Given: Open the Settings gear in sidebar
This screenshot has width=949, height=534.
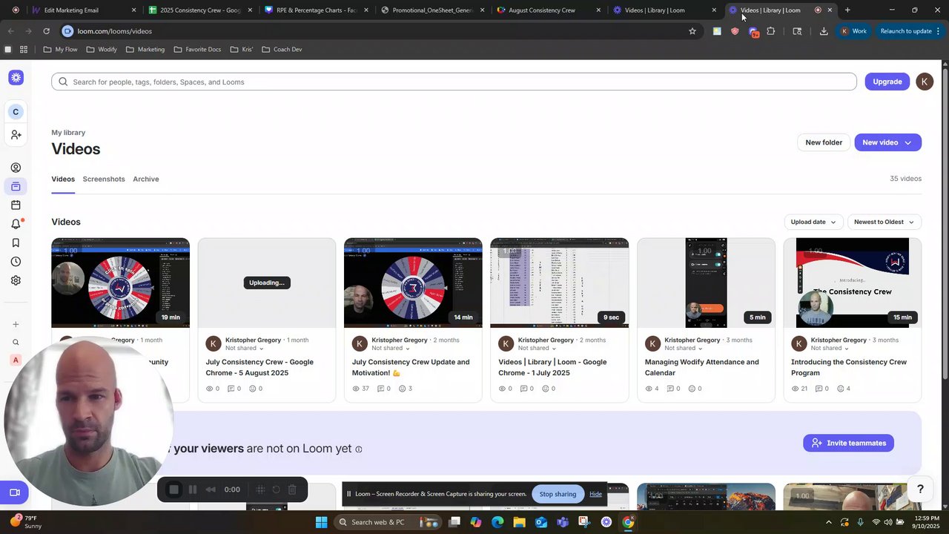Looking at the screenshot, I should [16, 280].
